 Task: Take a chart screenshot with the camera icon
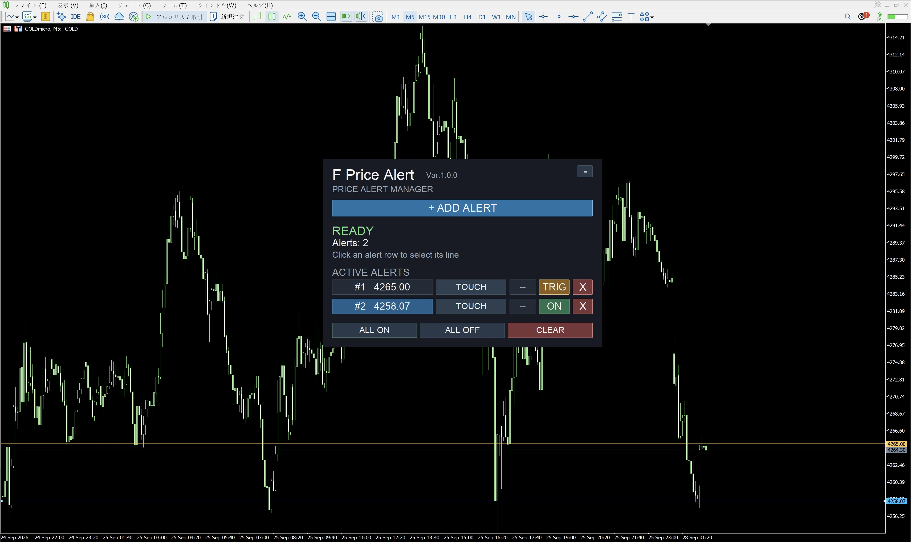tap(378, 17)
